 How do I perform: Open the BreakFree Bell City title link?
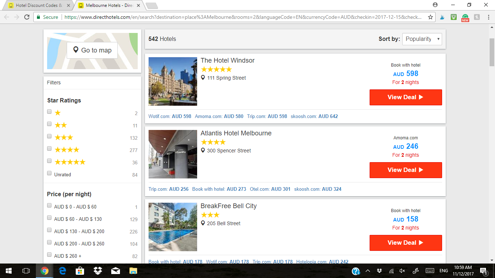[x=229, y=206]
